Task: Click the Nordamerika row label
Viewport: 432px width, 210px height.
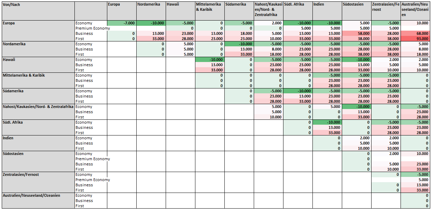Action: (x=38, y=49)
